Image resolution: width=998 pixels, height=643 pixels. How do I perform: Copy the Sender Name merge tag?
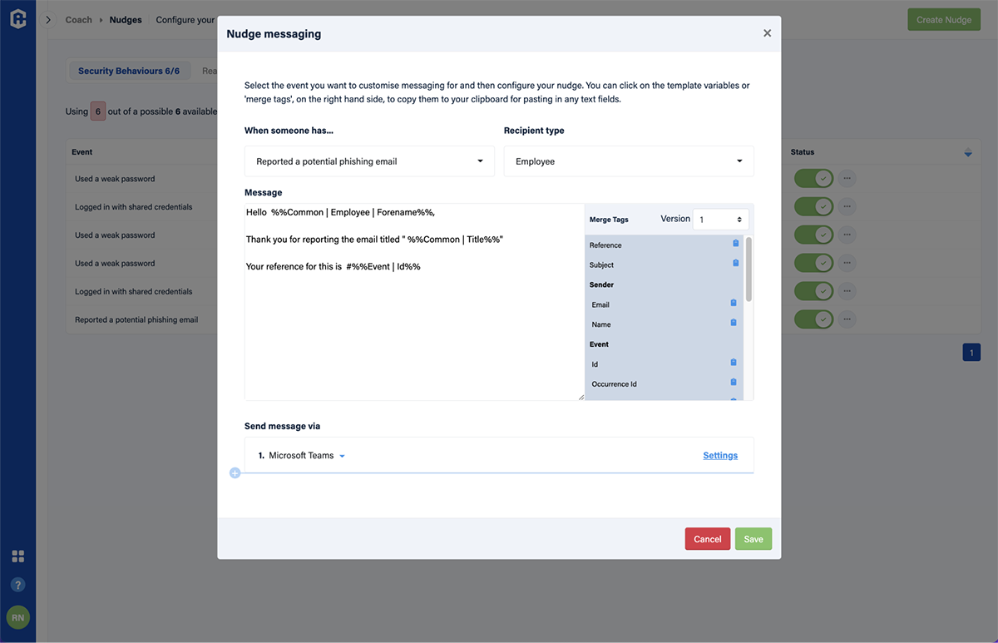coord(734,323)
